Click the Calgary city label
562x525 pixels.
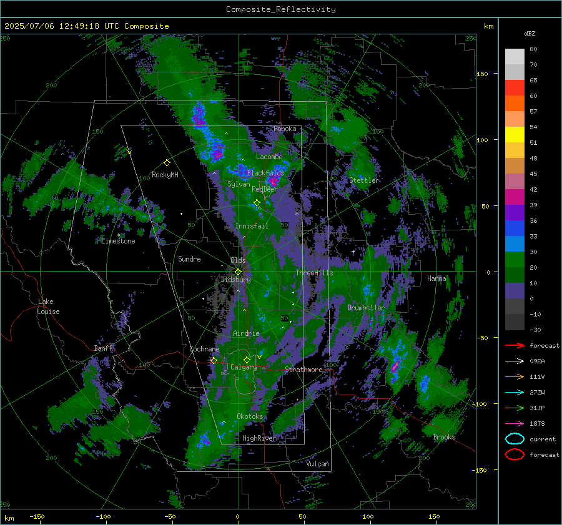[244, 367]
